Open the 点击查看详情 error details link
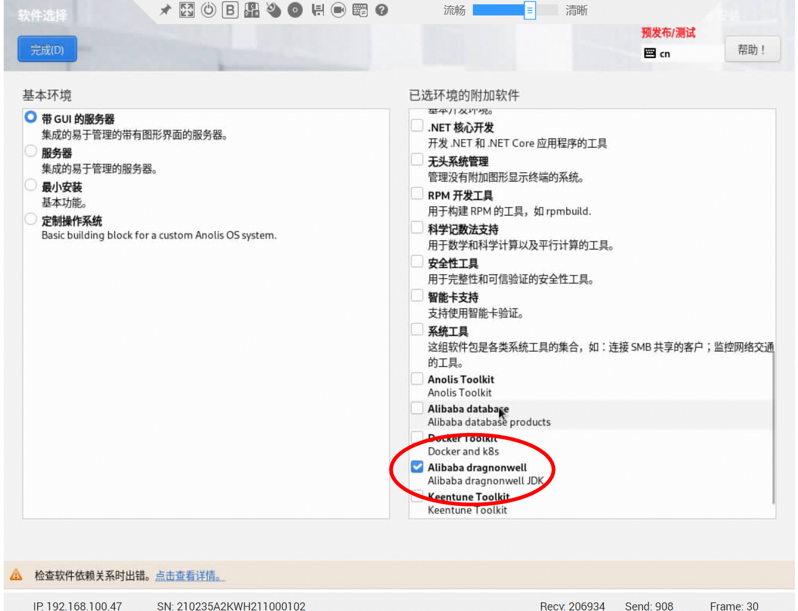 (190, 576)
